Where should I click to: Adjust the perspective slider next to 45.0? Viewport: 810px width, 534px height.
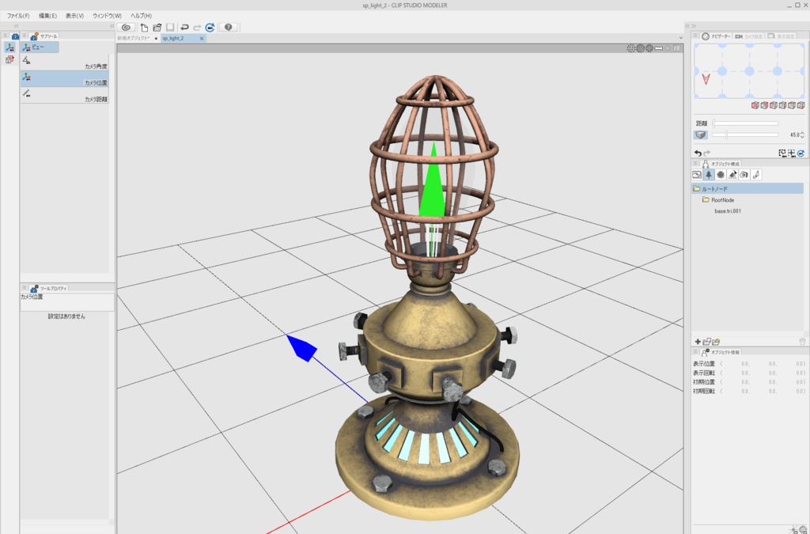pos(745,134)
